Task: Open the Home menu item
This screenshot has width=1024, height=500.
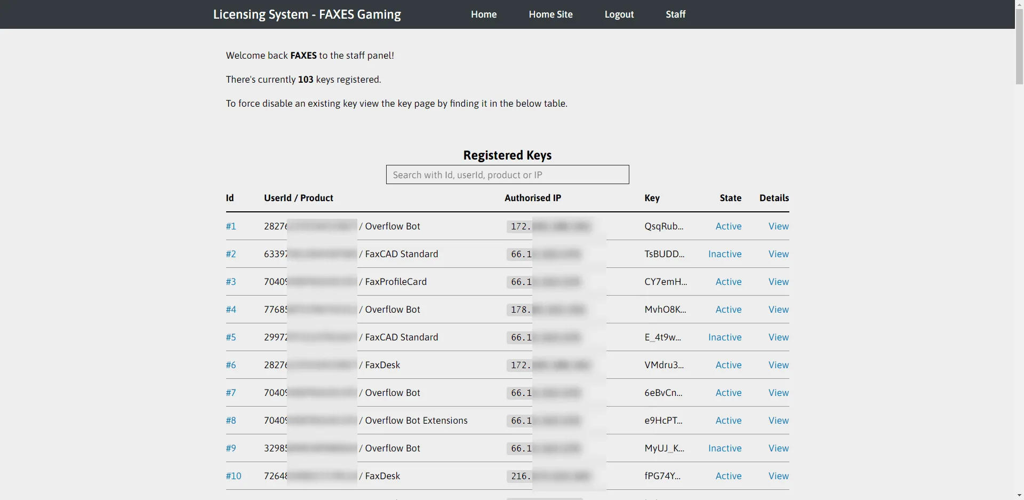Action: coord(483,14)
